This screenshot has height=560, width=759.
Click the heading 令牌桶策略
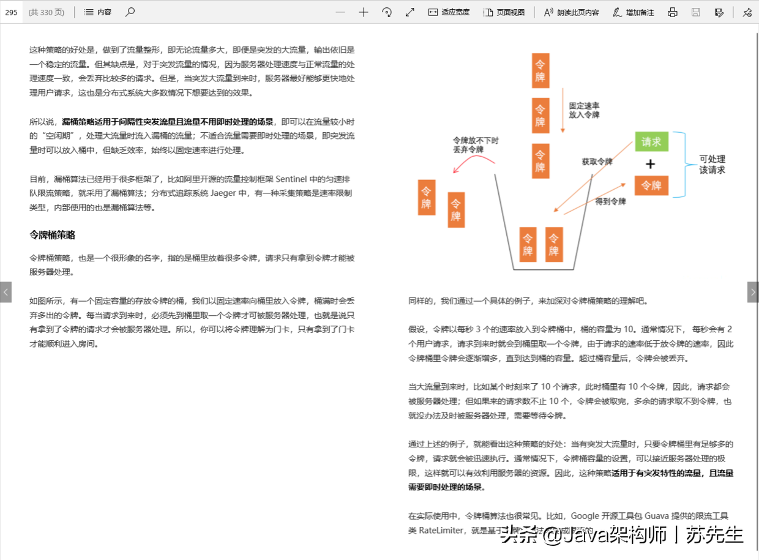click(x=52, y=235)
